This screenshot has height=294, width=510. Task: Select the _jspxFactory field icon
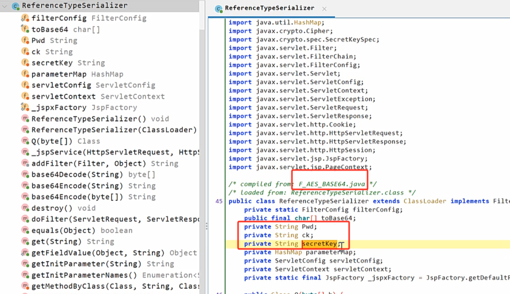[25, 107]
